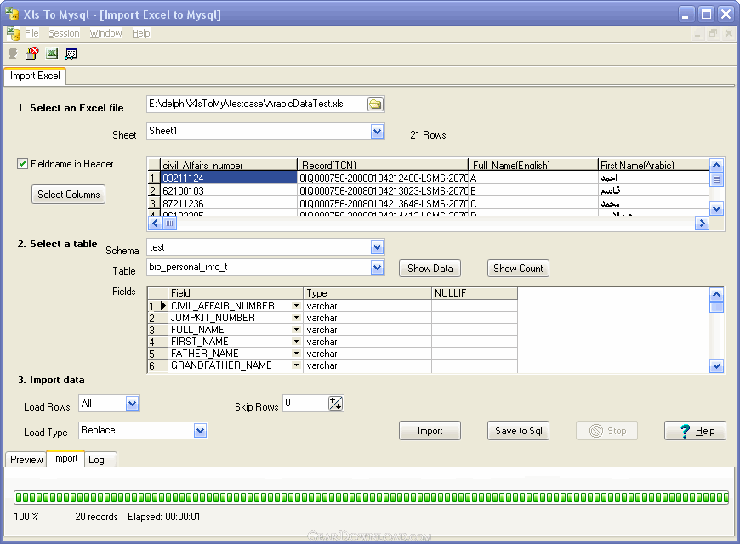Open the File menu

tap(31, 33)
